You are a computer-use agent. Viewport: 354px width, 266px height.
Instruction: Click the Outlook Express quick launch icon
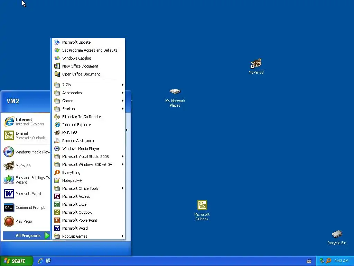(x=48, y=261)
